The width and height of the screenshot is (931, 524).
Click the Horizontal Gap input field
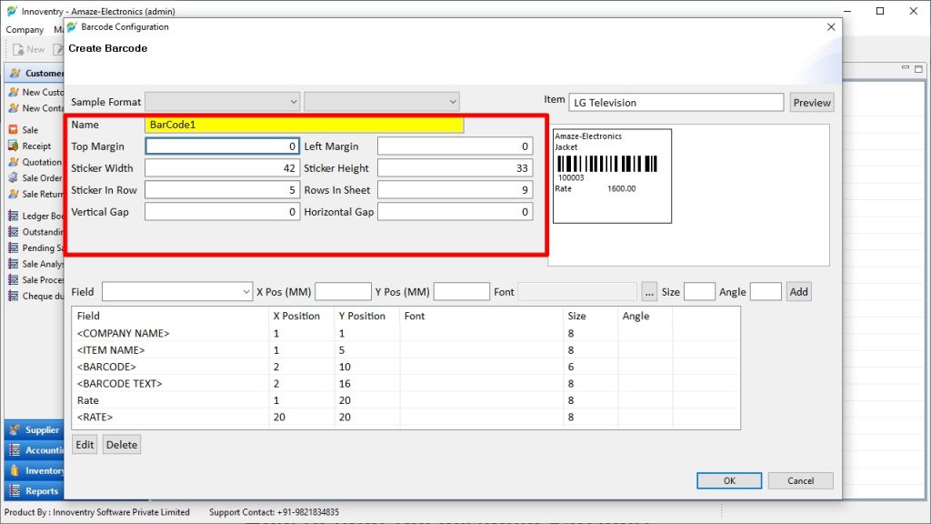455,212
